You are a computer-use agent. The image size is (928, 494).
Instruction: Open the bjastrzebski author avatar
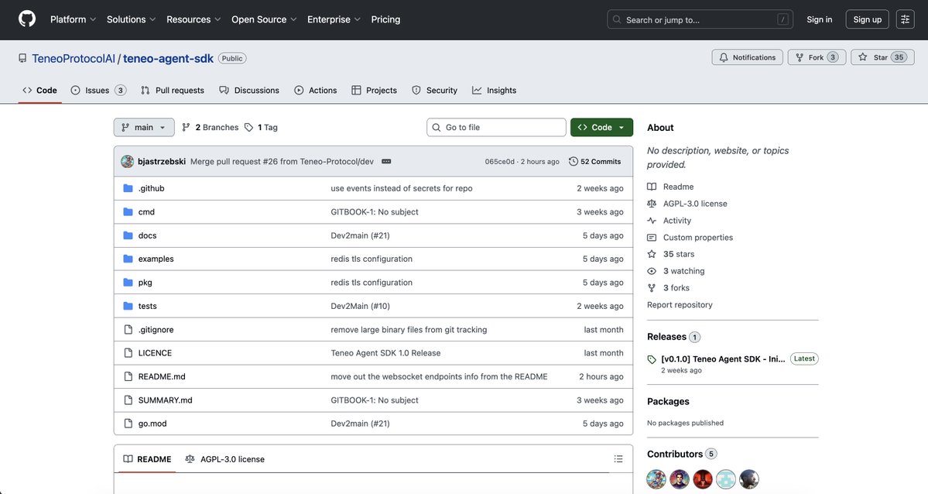[x=127, y=161]
